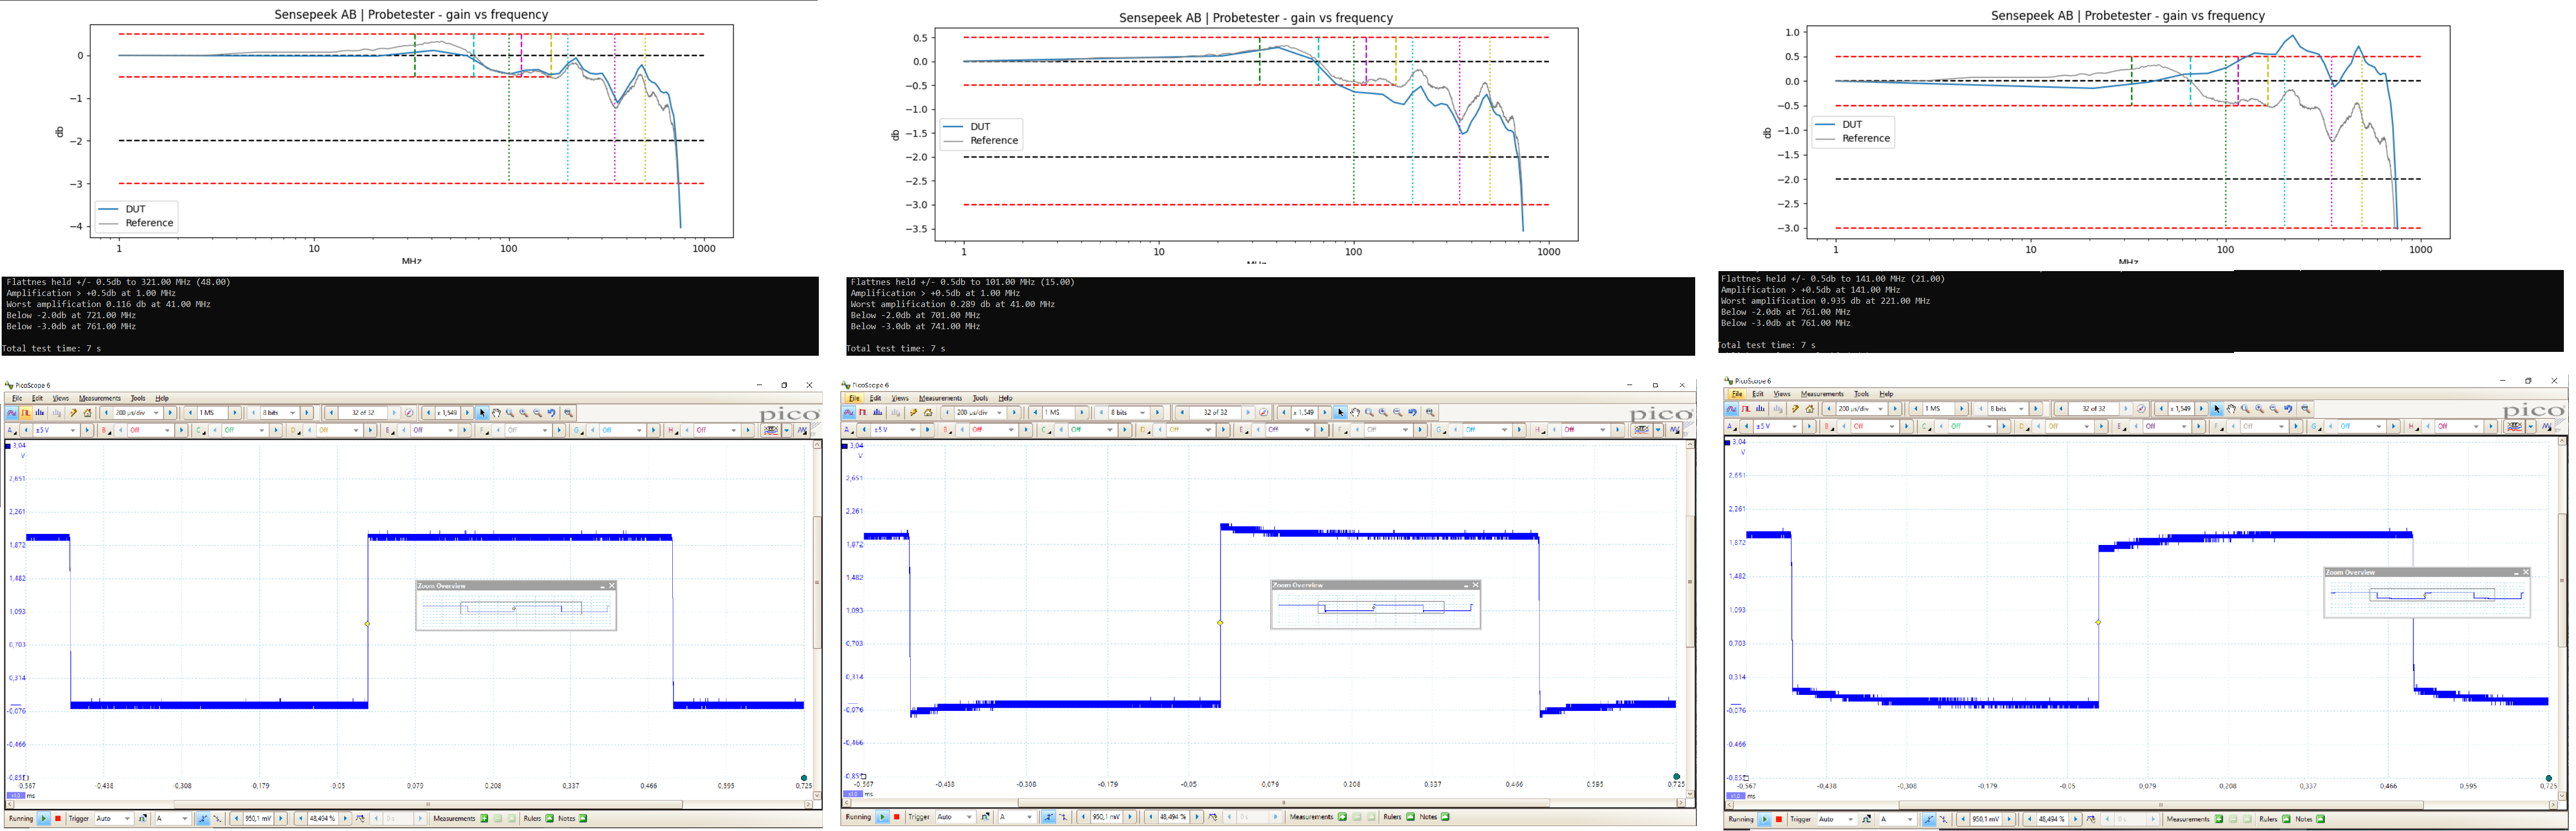This screenshot has width=2576, height=831.
Task: Click channel B options button in middle PicoScope
Action: point(947,430)
